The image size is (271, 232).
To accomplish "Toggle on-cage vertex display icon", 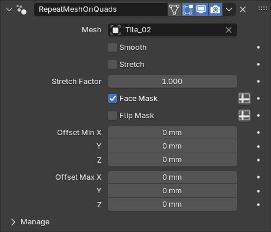I will tap(175, 9).
